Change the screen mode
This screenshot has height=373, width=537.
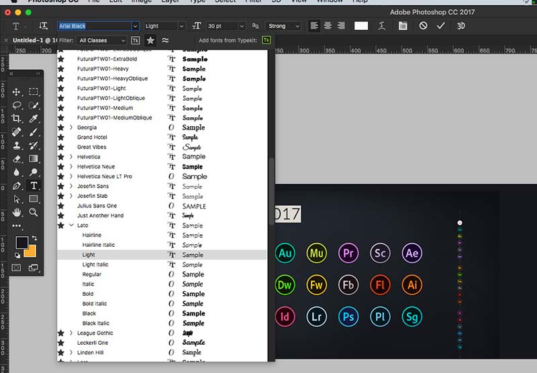34,268
